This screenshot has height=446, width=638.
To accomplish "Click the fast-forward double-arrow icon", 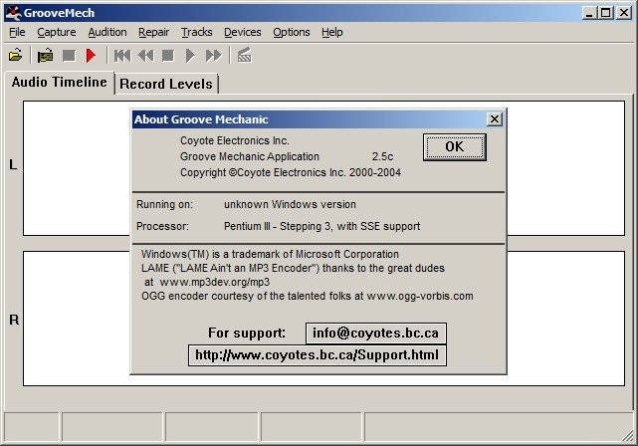I will (213, 56).
